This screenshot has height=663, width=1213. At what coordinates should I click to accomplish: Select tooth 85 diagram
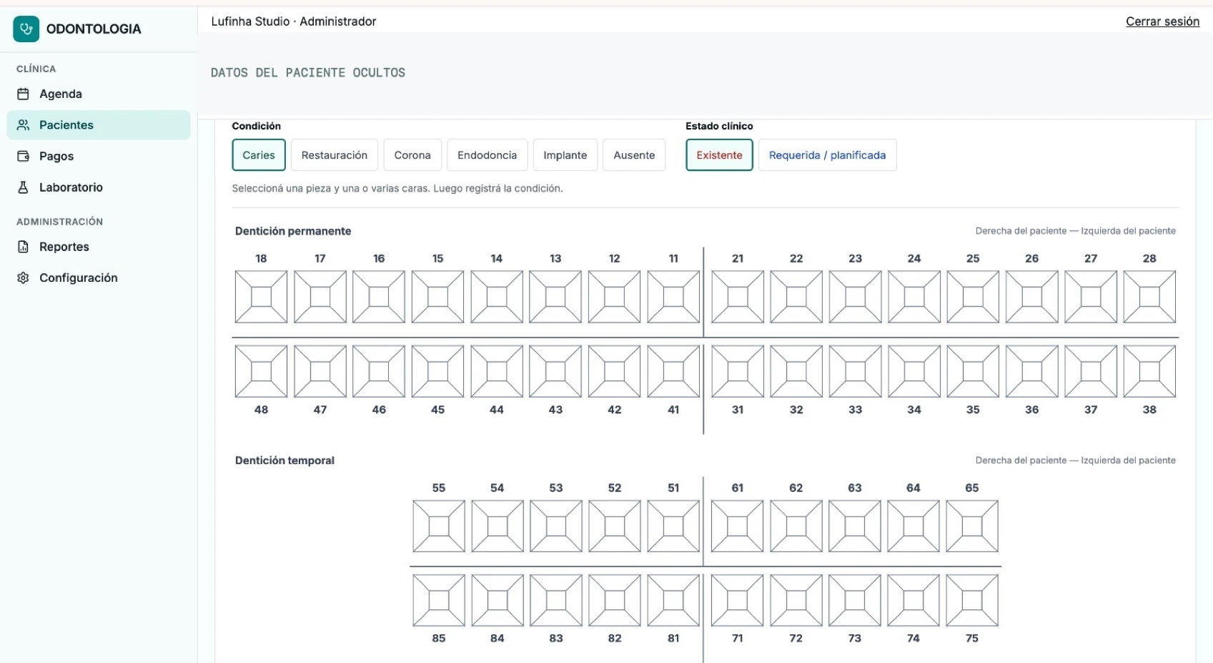coord(439,600)
